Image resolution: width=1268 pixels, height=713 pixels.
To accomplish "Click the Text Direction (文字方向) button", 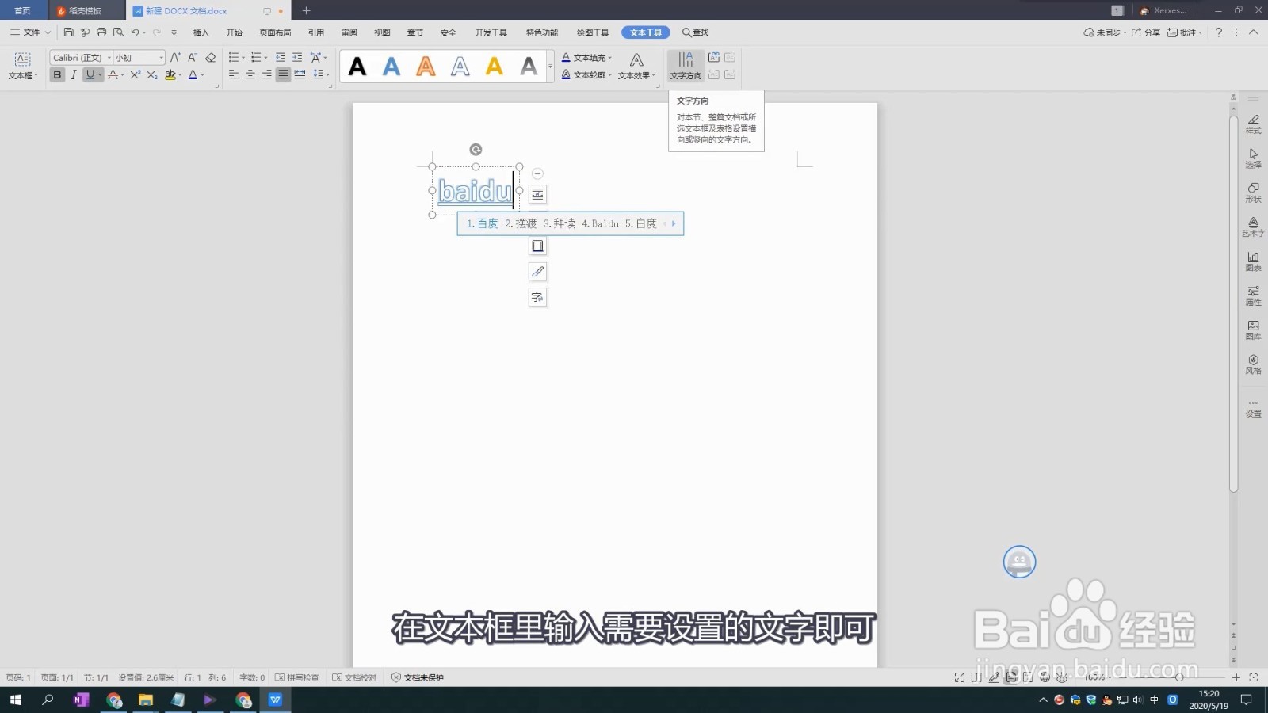I will click(686, 66).
